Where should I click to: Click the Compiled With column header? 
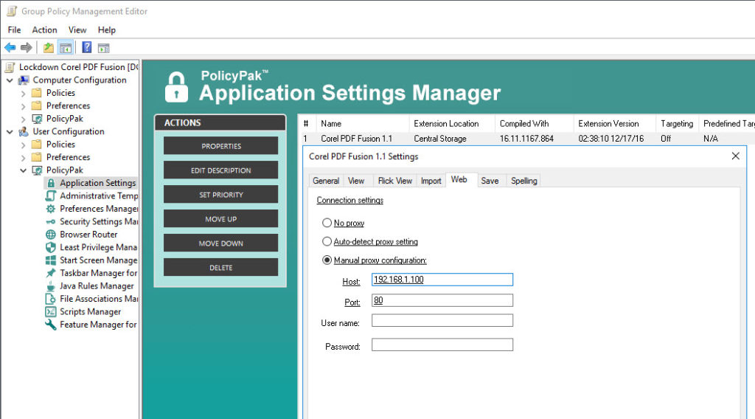534,124
